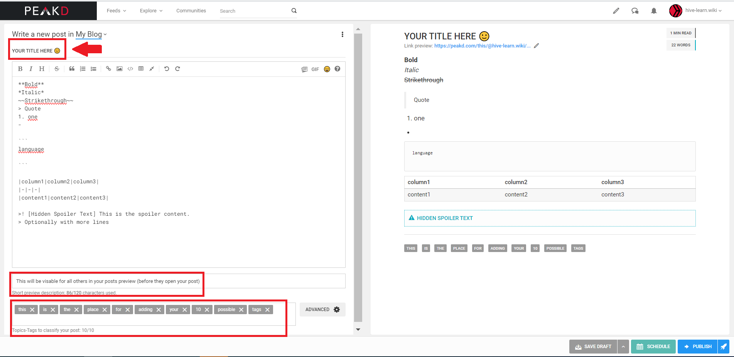
Task: Click the '22 WORDS' counter
Action: pyautogui.click(x=681, y=45)
